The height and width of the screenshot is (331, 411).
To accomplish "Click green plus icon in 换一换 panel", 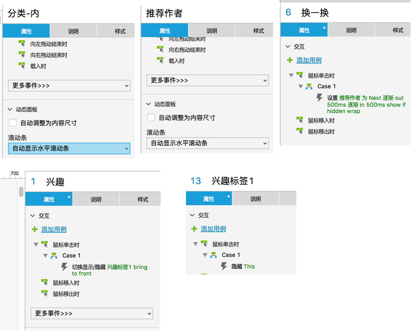I will [x=289, y=60].
